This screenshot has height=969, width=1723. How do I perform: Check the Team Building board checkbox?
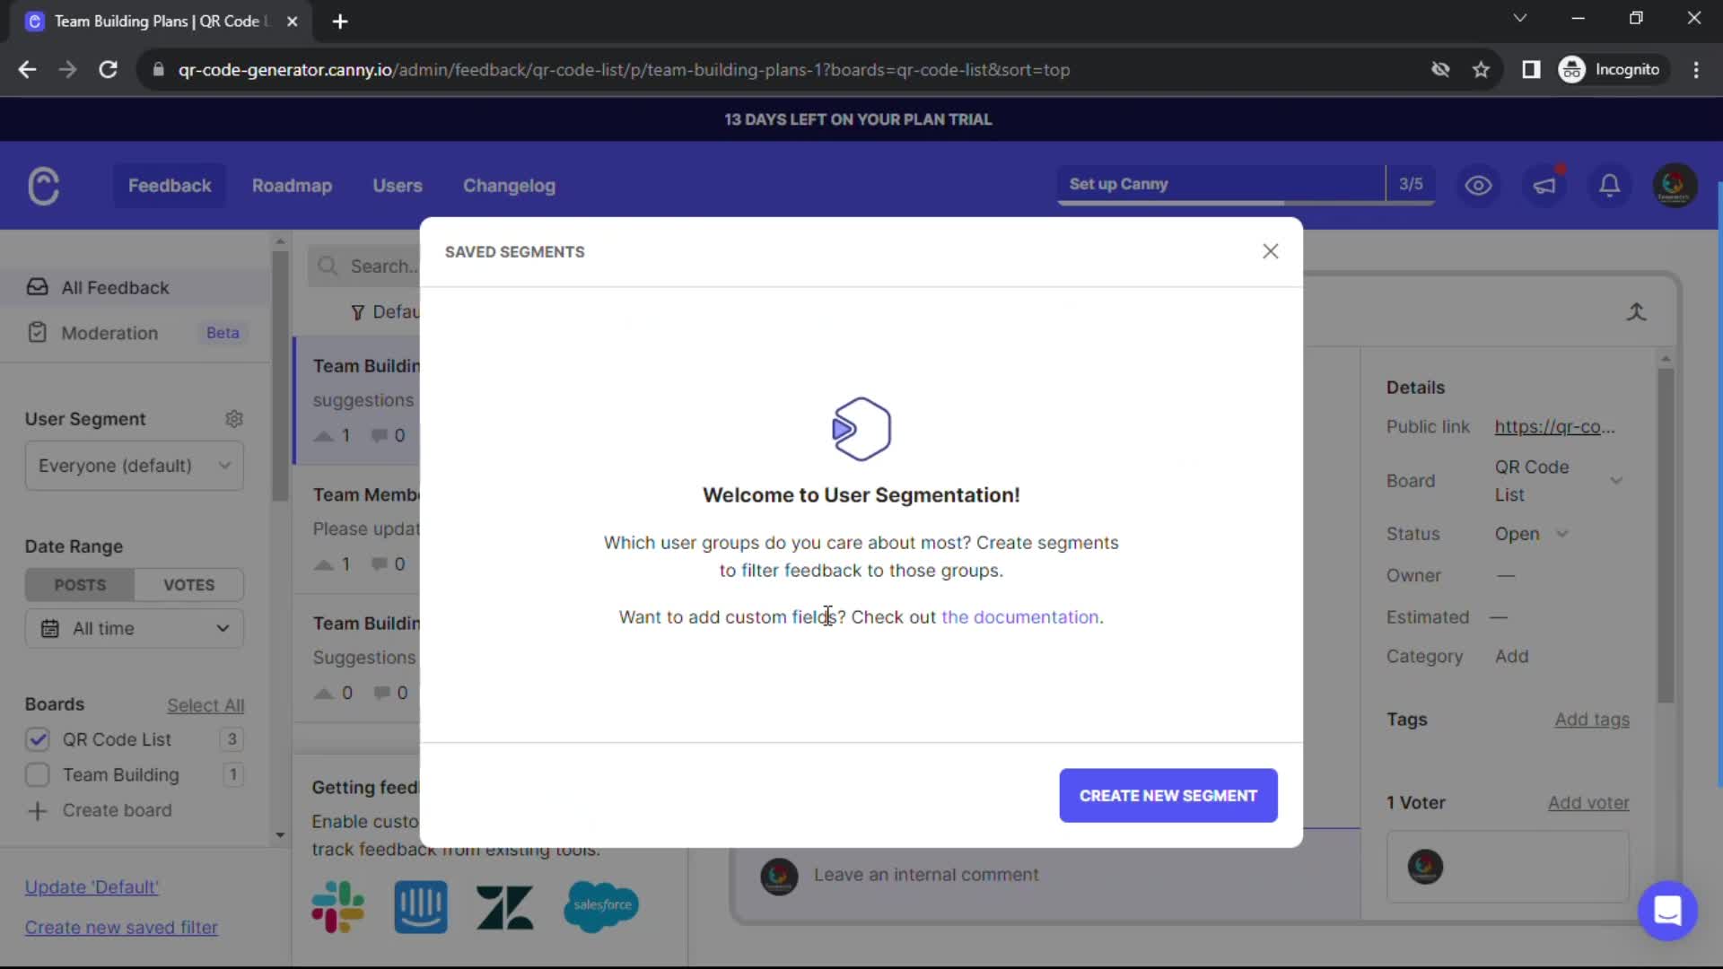pos(38,775)
